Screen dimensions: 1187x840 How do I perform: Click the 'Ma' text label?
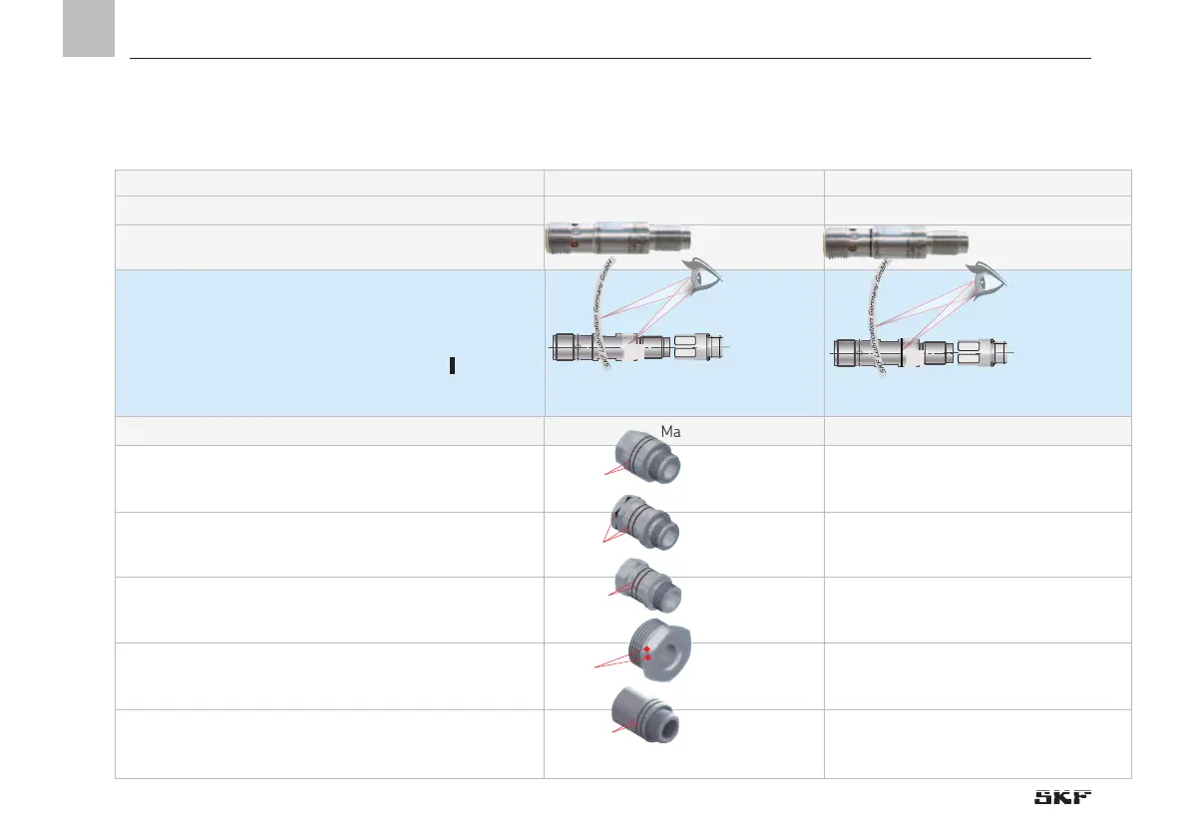pos(670,432)
